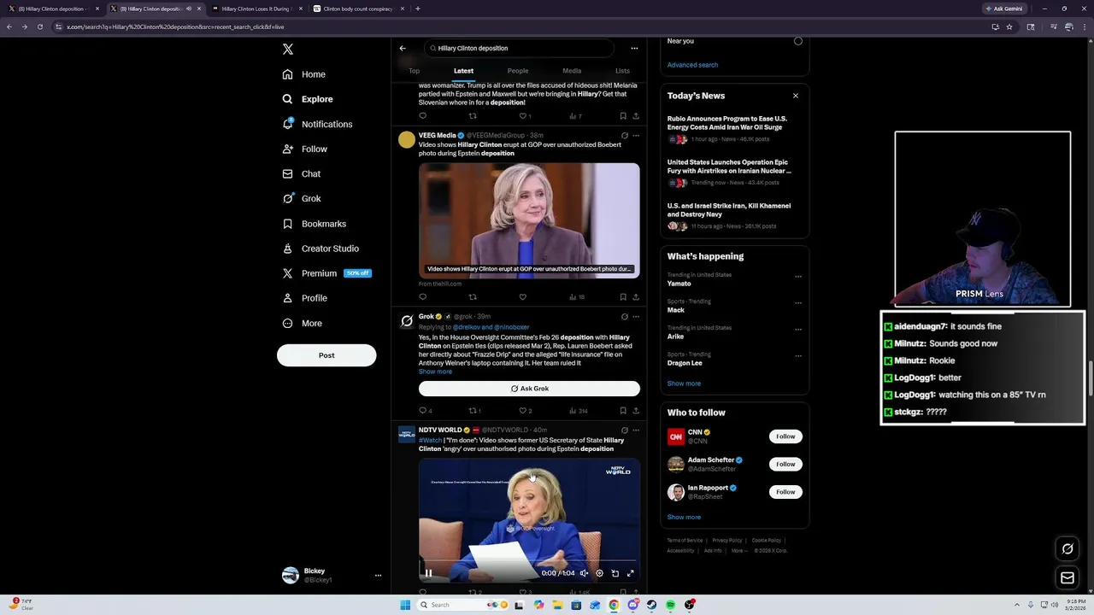Viewport: 1094px width, 615px height.
Task: Open floating Grok button at bottom right
Action: pyautogui.click(x=1068, y=549)
